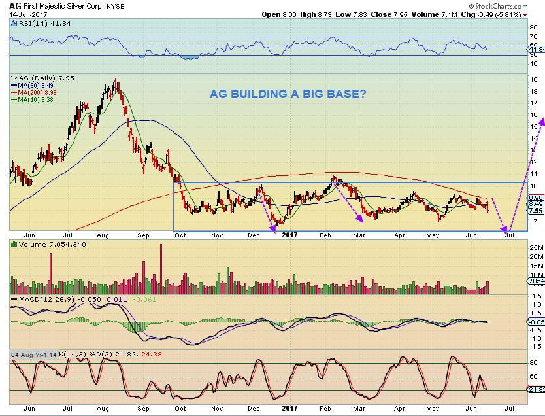
Task: Click the Aug label on price panel axis
Action: pos(103,235)
